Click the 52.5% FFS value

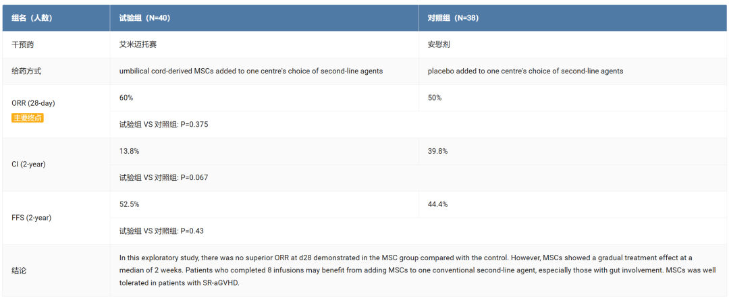(x=129, y=204)
